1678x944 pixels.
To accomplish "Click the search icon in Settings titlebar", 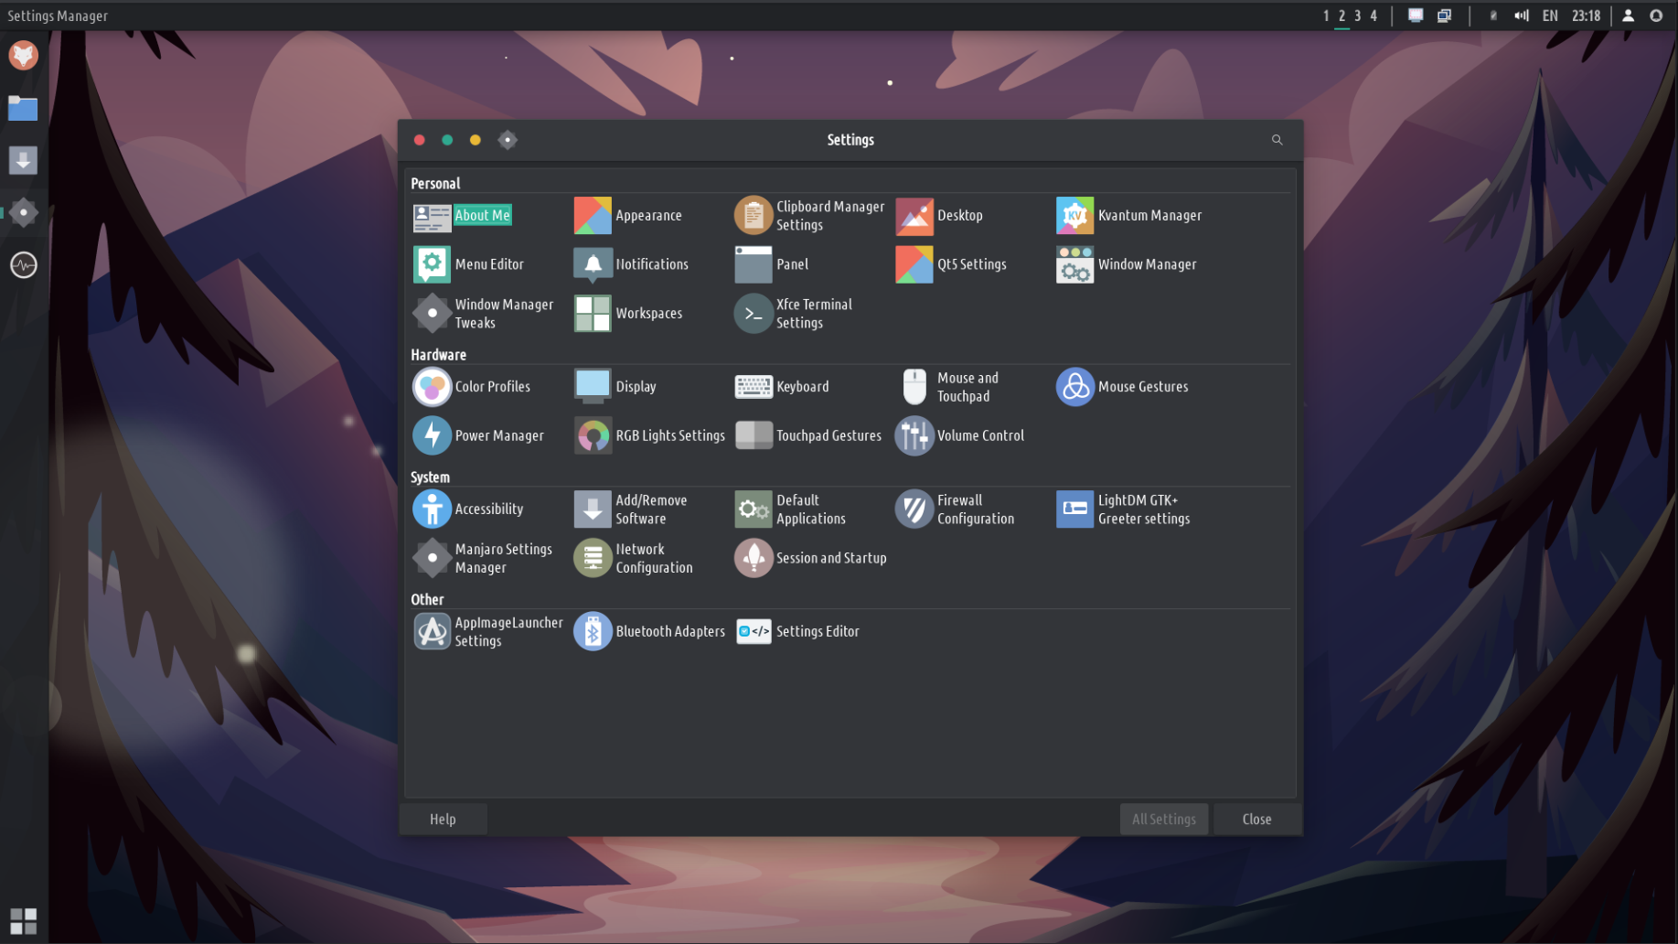I will tap(1277, 140).
